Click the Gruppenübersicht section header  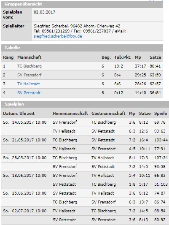click(82, 4)
